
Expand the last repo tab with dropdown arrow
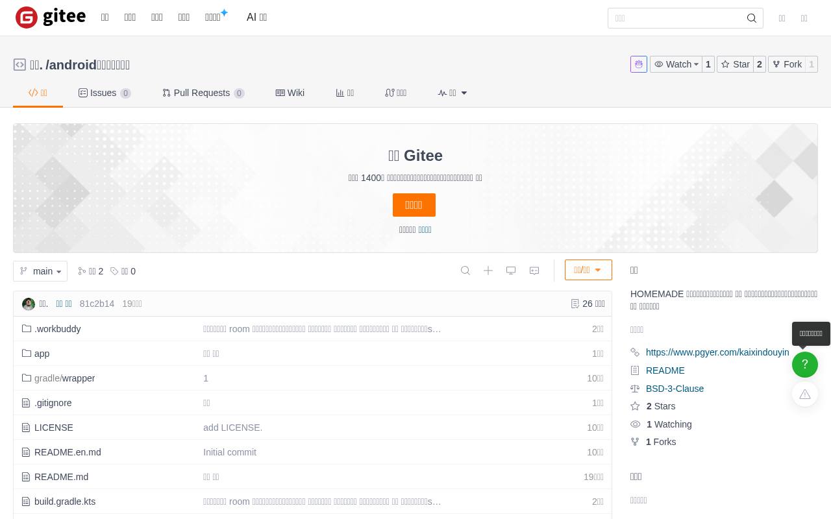(x=453, y=93)
